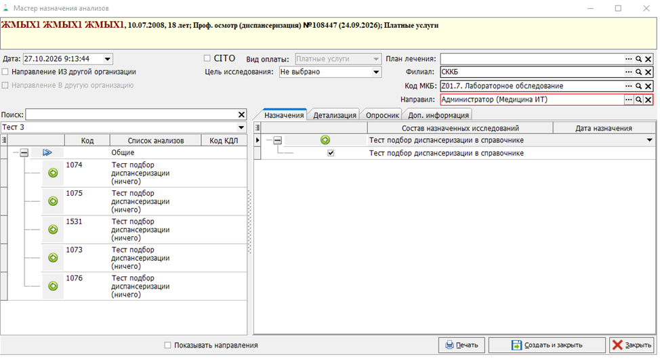Switch to the Доп. информация tab
660x359 pixels.
pyautogui.click(x=438, y=115)
